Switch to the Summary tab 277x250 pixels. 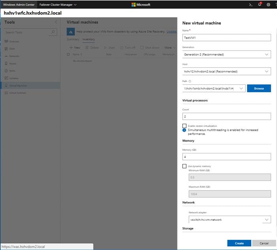(73, 39)
